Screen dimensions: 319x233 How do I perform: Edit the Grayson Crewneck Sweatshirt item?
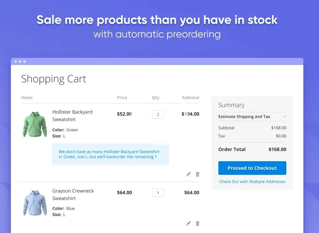point(188,223)
